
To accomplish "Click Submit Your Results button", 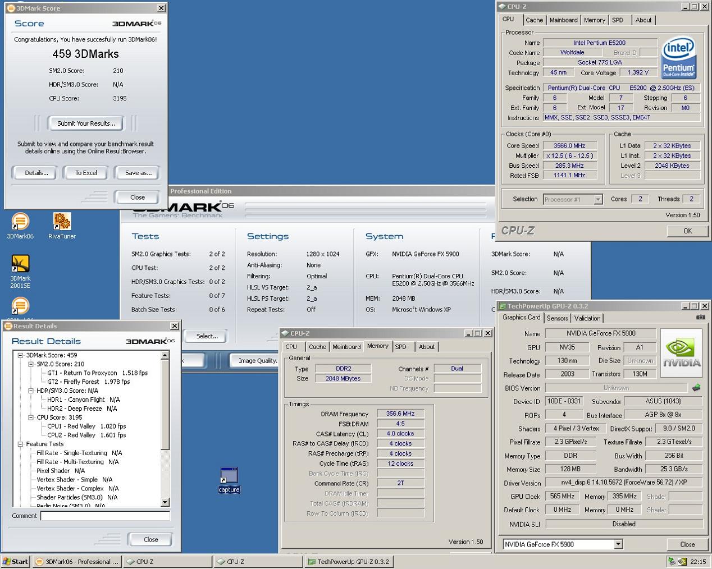I will click(86, 123).
